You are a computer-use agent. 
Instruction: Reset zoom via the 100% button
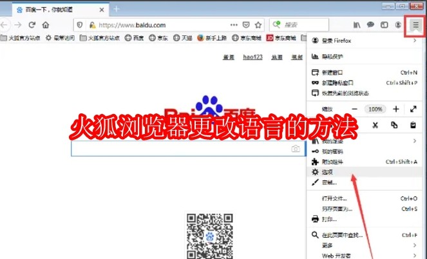pos(375,109)
